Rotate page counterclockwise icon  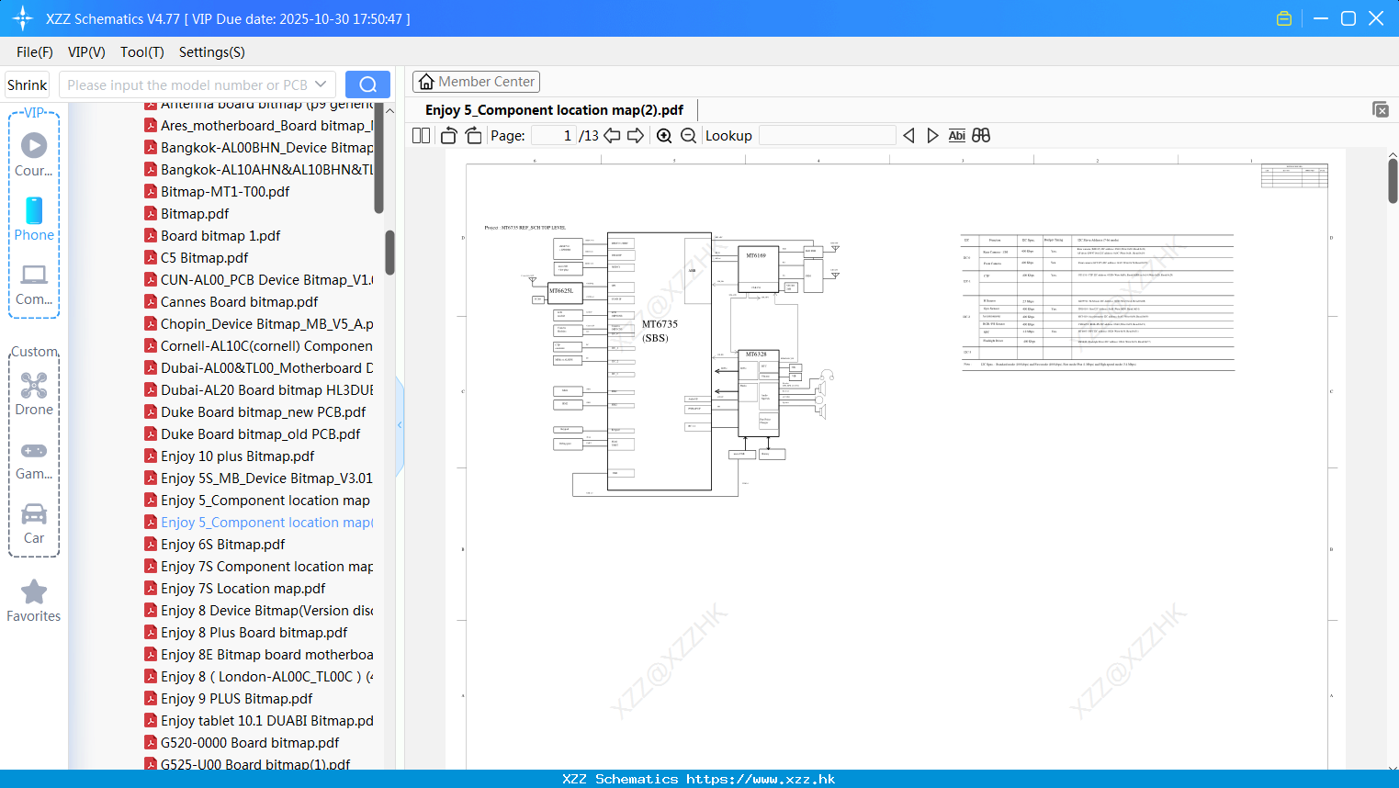(x=448, y=135)
